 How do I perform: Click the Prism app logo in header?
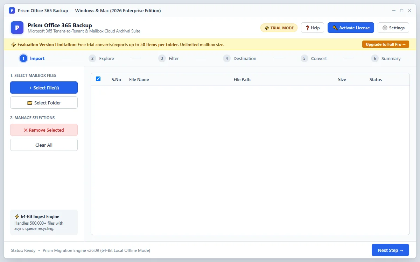17,28
